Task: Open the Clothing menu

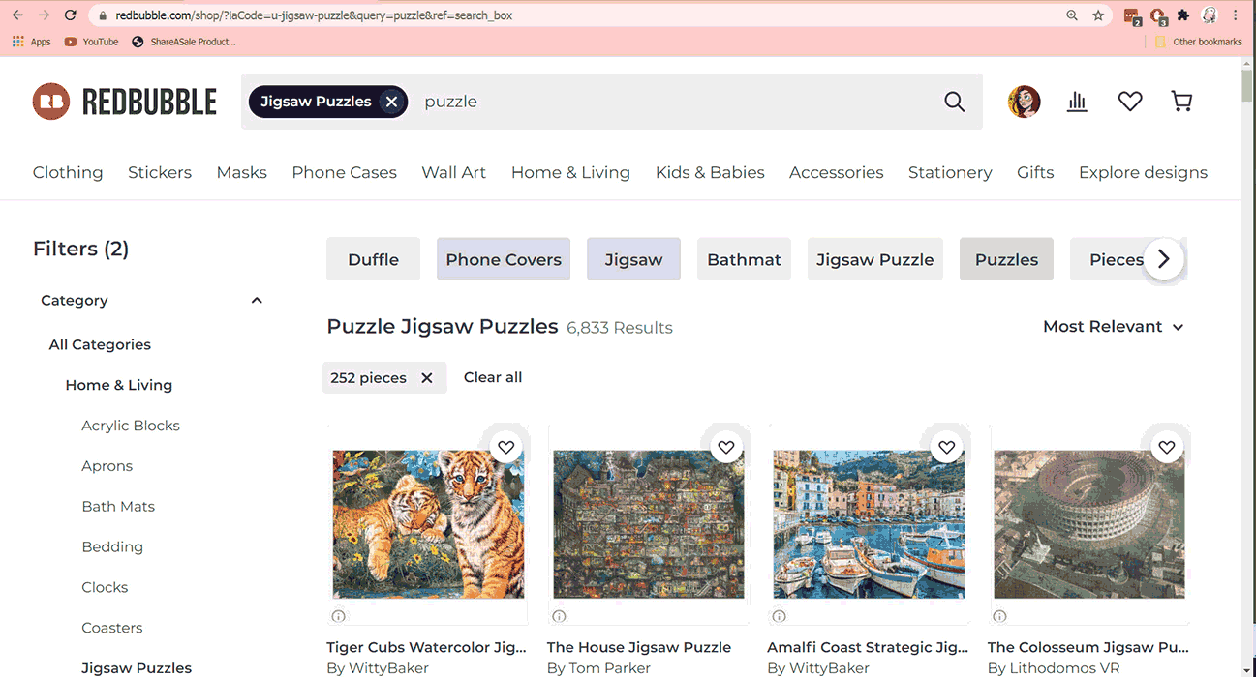Action: (x=68, y=172)
